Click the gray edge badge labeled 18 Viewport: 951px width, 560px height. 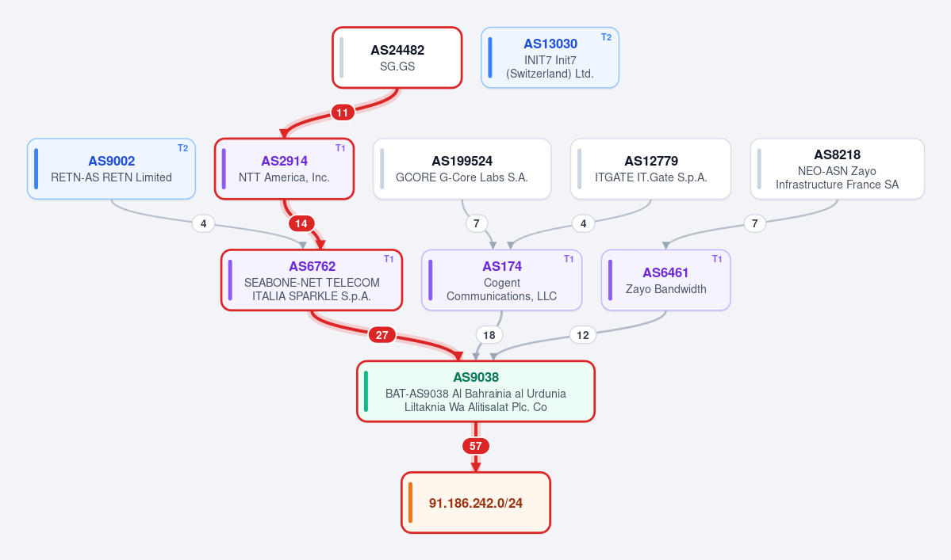pos(489,335)
